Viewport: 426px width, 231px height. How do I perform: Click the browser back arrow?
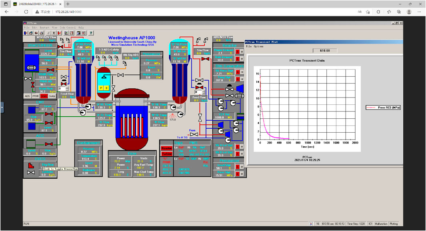coord(7,12)
